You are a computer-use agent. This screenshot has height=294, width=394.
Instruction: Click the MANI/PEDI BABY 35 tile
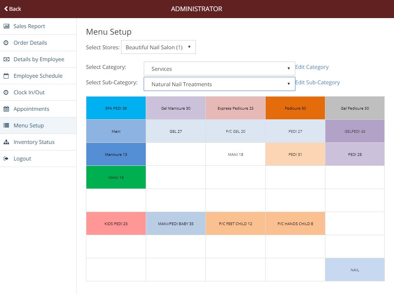coord(176,224)
